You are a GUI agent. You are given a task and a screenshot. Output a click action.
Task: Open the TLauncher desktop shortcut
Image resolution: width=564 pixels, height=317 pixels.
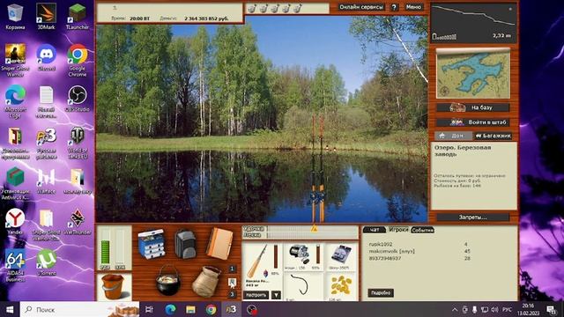coord(78,16)
